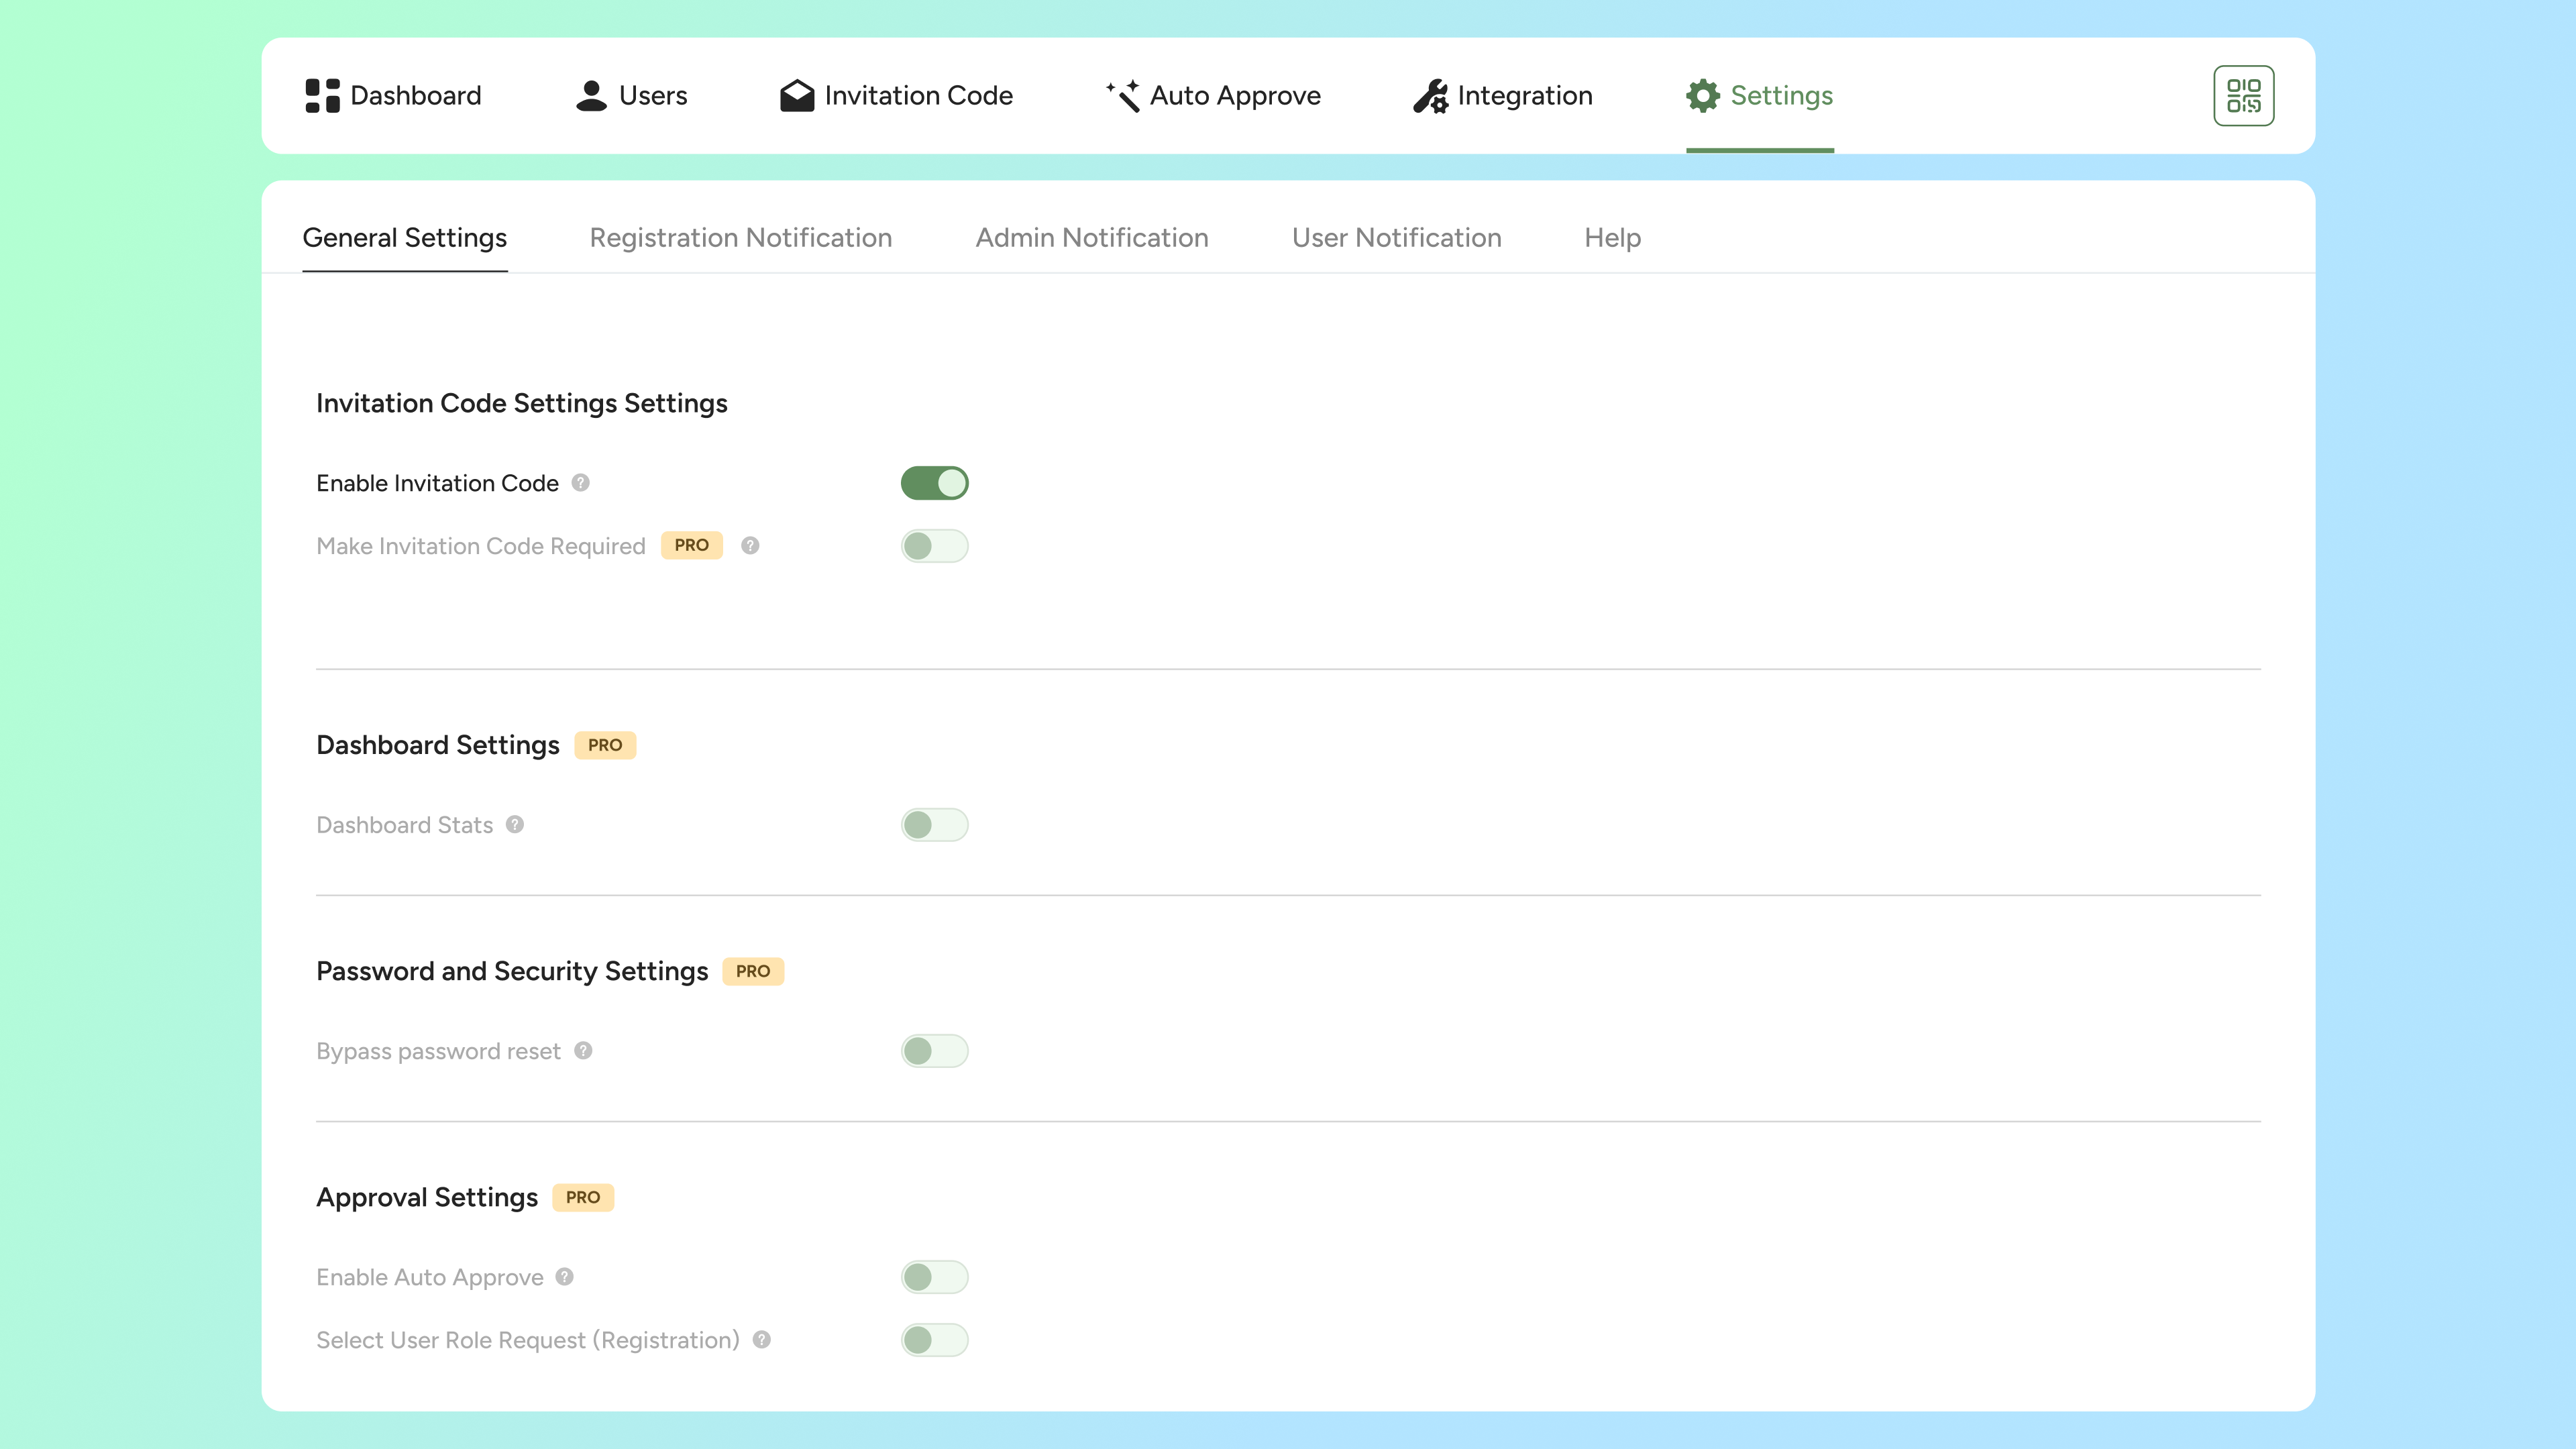Turn on Enable Auto Approve switch
The height and width of the screenshot is (1449, 2576).
934,1277
